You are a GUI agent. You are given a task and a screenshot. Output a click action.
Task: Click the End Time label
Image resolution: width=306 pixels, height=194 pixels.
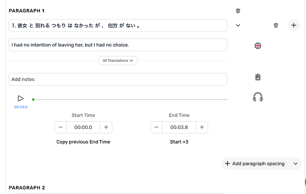coord(179,115)
